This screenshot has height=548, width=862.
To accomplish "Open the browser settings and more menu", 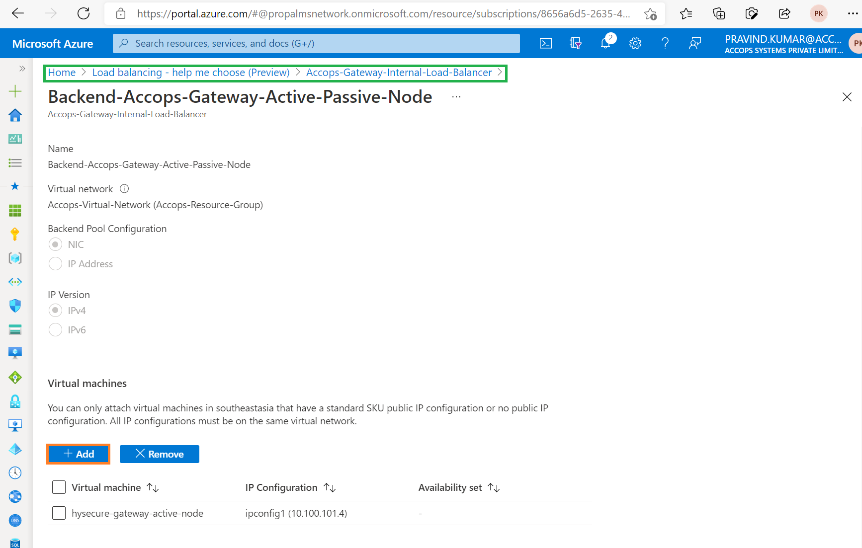I will pyautogui.click(x=853, y=14).
